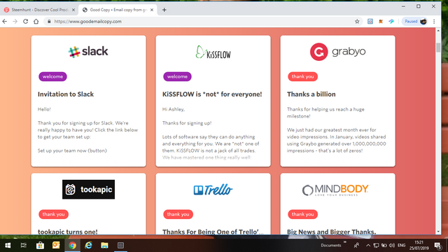Open network status in system tray
Screen dimensions: 448x252
pos(377,246)
